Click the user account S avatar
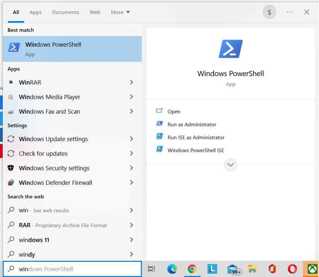This screenshot has width=319, height=277. pos(270,12)
